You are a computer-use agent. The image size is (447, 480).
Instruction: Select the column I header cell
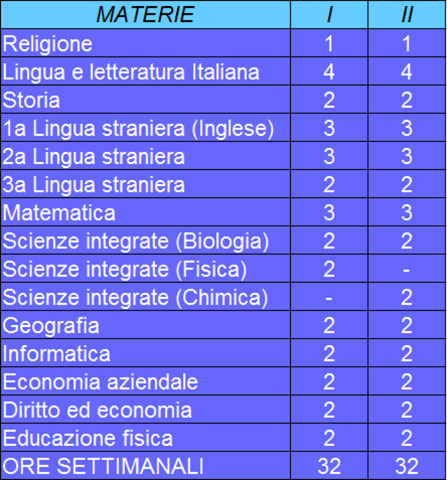(329, 15)
